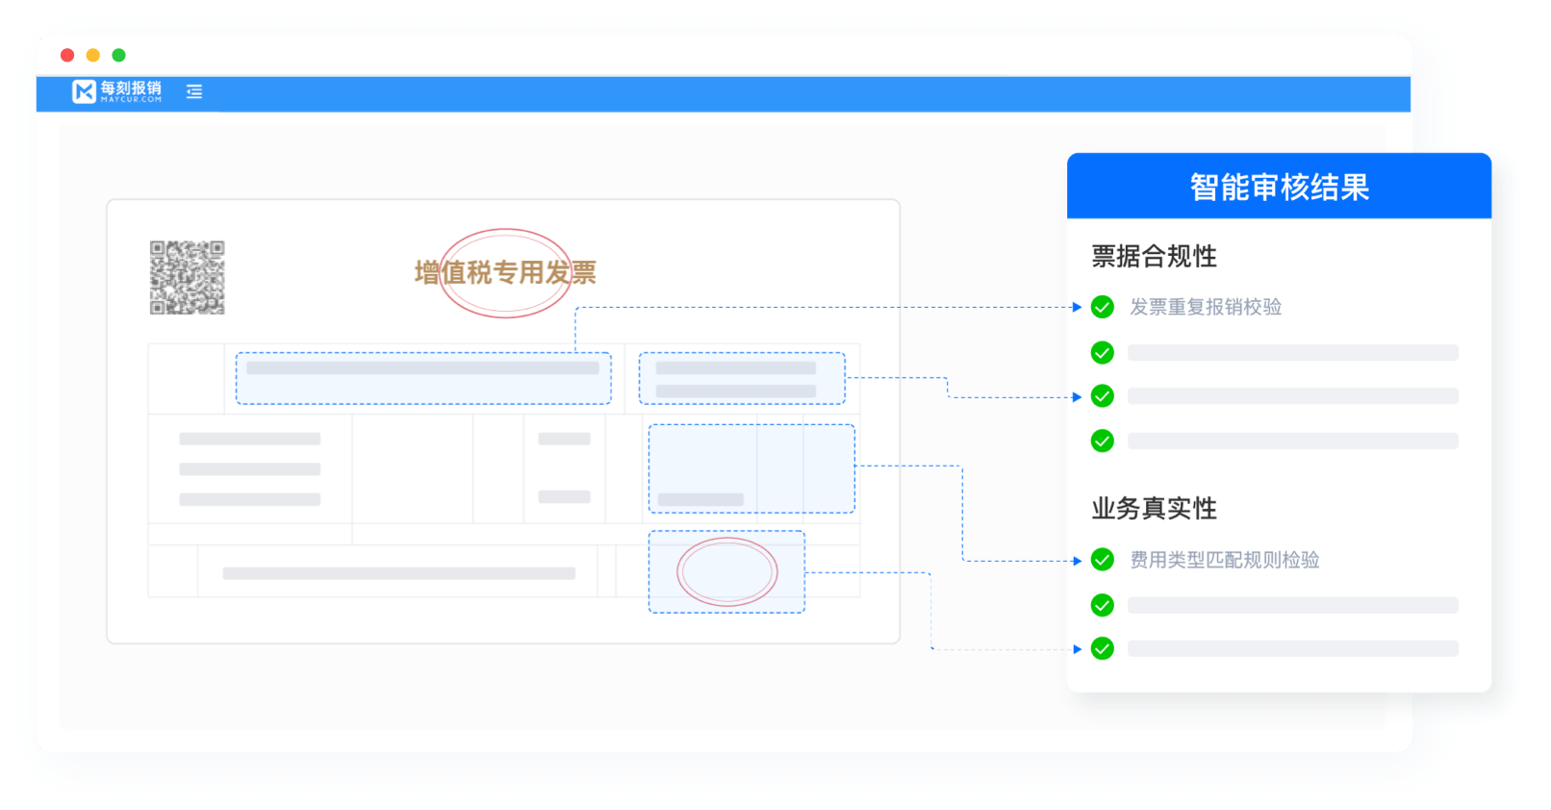Click the blue arrow pointing to 费用类型匹配规则检验

click(x=1077, y=561)
